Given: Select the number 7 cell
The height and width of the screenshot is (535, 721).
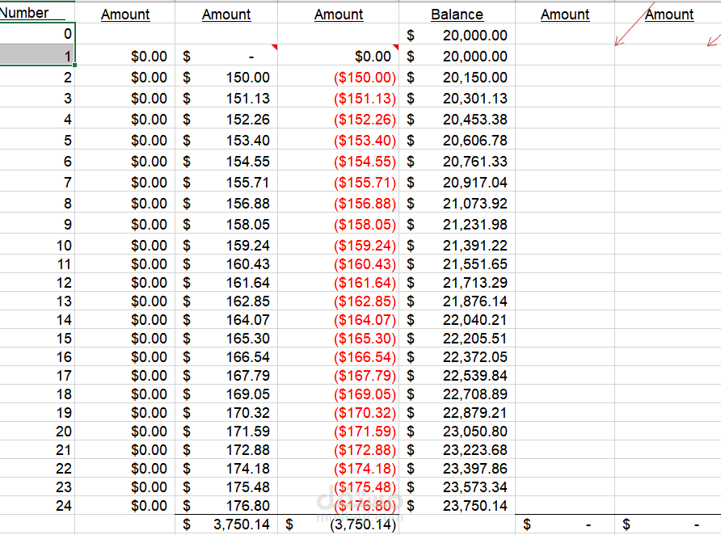Looking at the screenshot, I should [x=37, y=181].
